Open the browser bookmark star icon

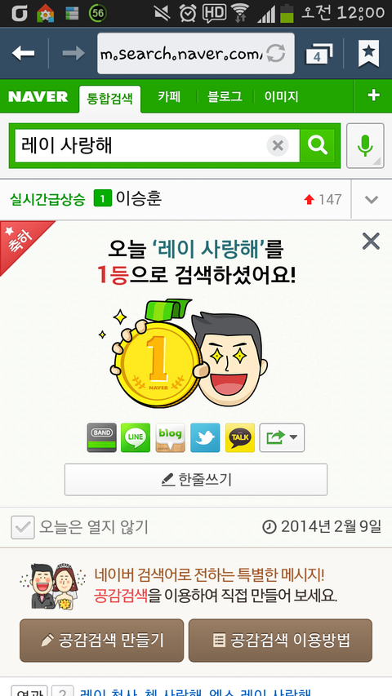pos(369,53)
